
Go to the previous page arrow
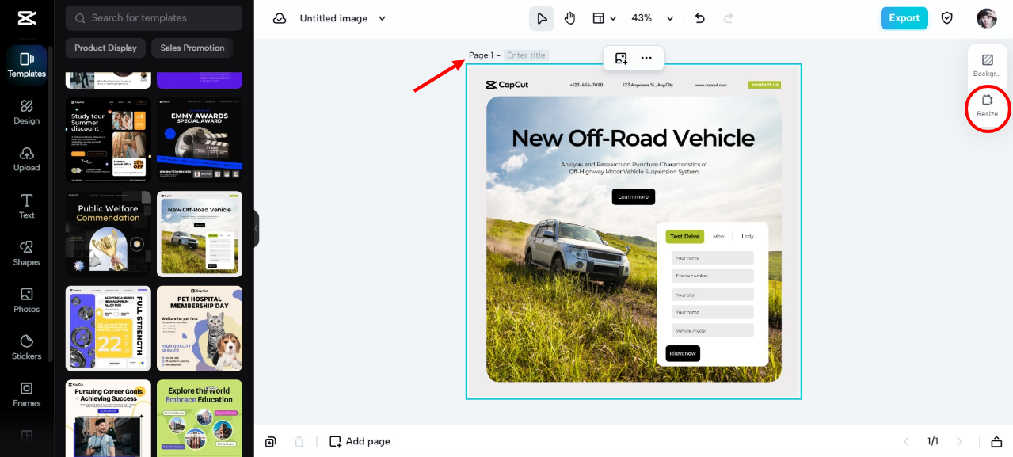tap(908, 441)
